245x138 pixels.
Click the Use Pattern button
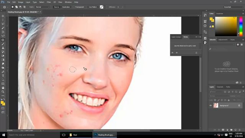(x=93, y=7)
